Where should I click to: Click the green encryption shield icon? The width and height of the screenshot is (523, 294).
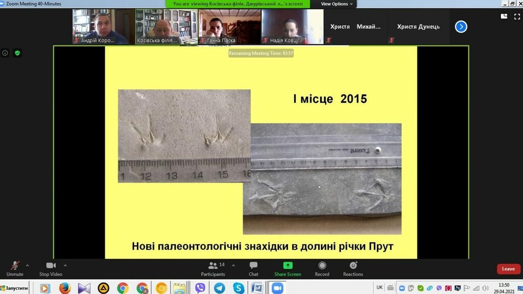pyautogui.click(x=17, y=53)
